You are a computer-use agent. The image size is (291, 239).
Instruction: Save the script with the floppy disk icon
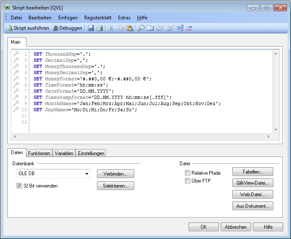tap(91, 28)
